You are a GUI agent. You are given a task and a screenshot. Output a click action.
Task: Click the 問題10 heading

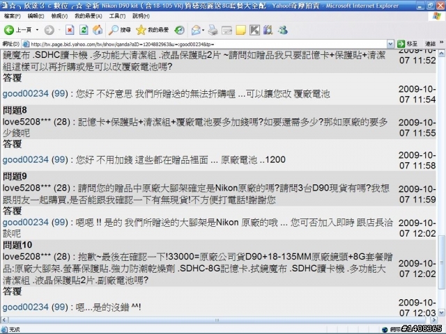point(17,245)
